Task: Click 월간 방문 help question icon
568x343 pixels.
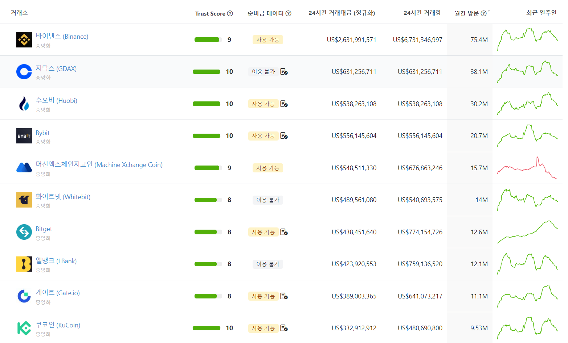Action: [483, 13]
